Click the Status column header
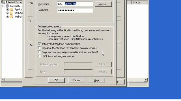This screenshot has height=101, width=181. point(140,3)
